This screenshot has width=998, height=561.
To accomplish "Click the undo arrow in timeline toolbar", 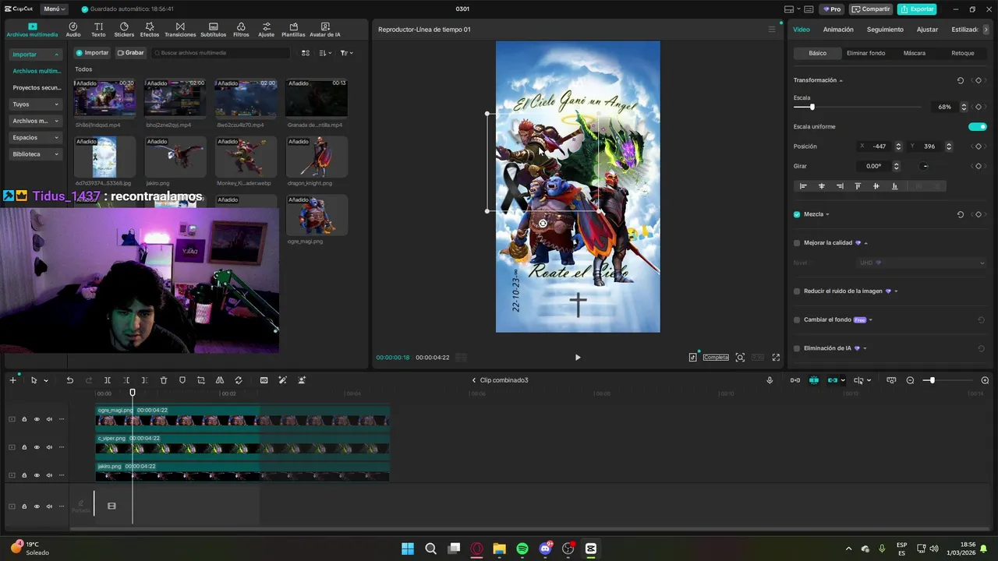I will (69, 380).
